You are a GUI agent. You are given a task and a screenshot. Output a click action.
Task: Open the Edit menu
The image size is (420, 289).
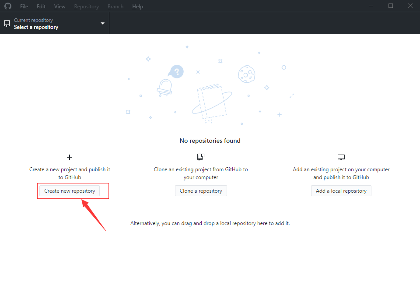point(41,7)
